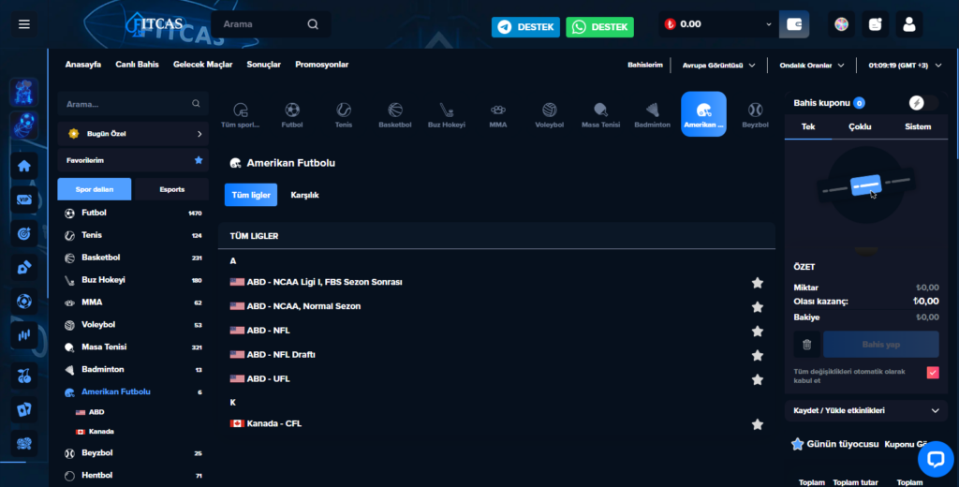Toggle the star for ABD - NFL Draftı

757,356
